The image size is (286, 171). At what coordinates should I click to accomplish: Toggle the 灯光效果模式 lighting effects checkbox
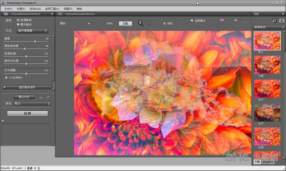[7, 78]
